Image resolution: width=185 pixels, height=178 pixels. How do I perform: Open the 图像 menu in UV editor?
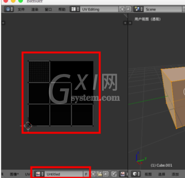click(14, 174)
